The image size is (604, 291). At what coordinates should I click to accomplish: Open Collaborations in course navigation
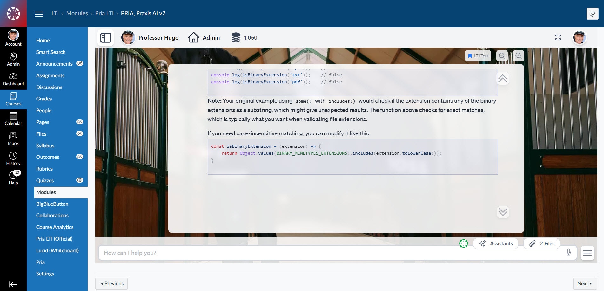click(52, 215)
